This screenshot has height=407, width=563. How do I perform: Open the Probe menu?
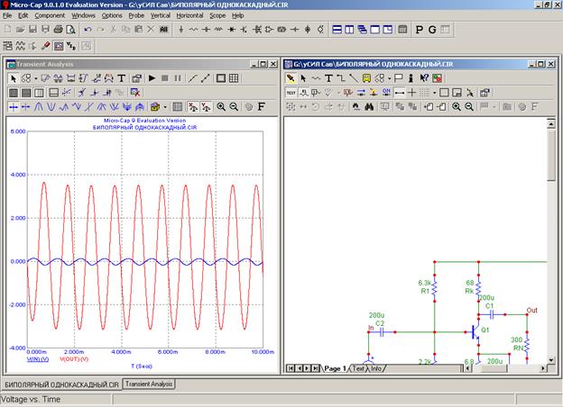[x=136, y=15]
